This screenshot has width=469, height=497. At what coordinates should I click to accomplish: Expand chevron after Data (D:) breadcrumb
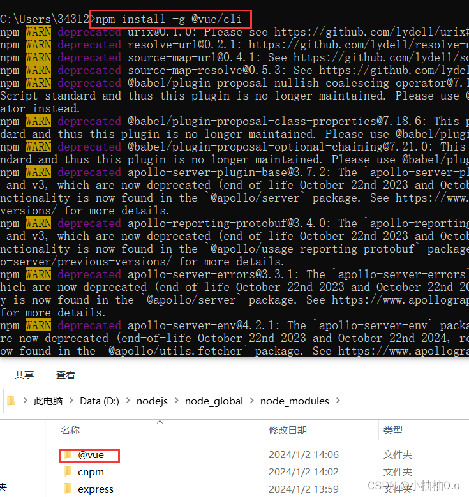point(128,401)
